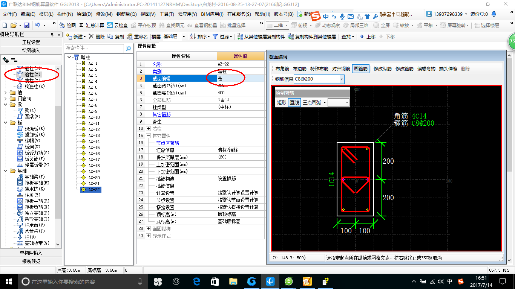Click the search magnifier beside 搜索构件
515x289 pixels.
coord(128,48)
